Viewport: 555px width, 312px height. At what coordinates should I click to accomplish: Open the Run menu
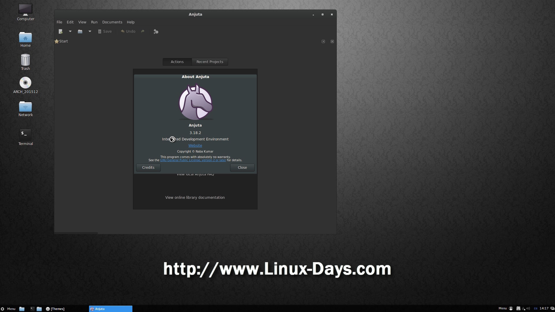[94, 22]
